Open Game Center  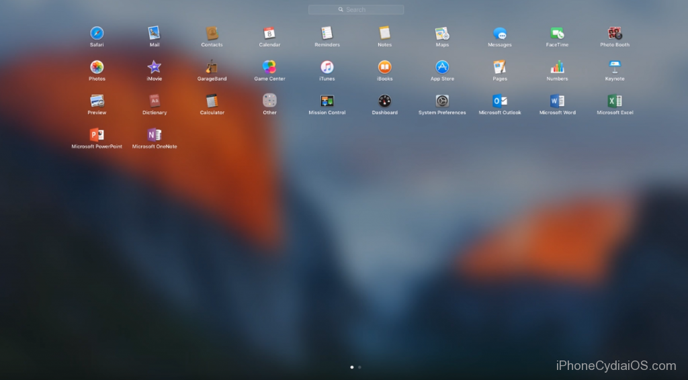(x=269, y=67)
